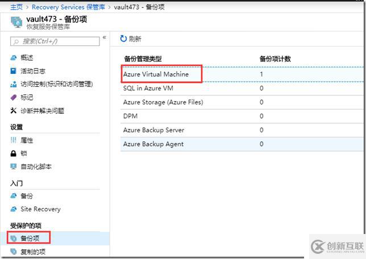
Task: Focus the 搜索(Ctrl+/) search field
Action: (x=55, y=41)
